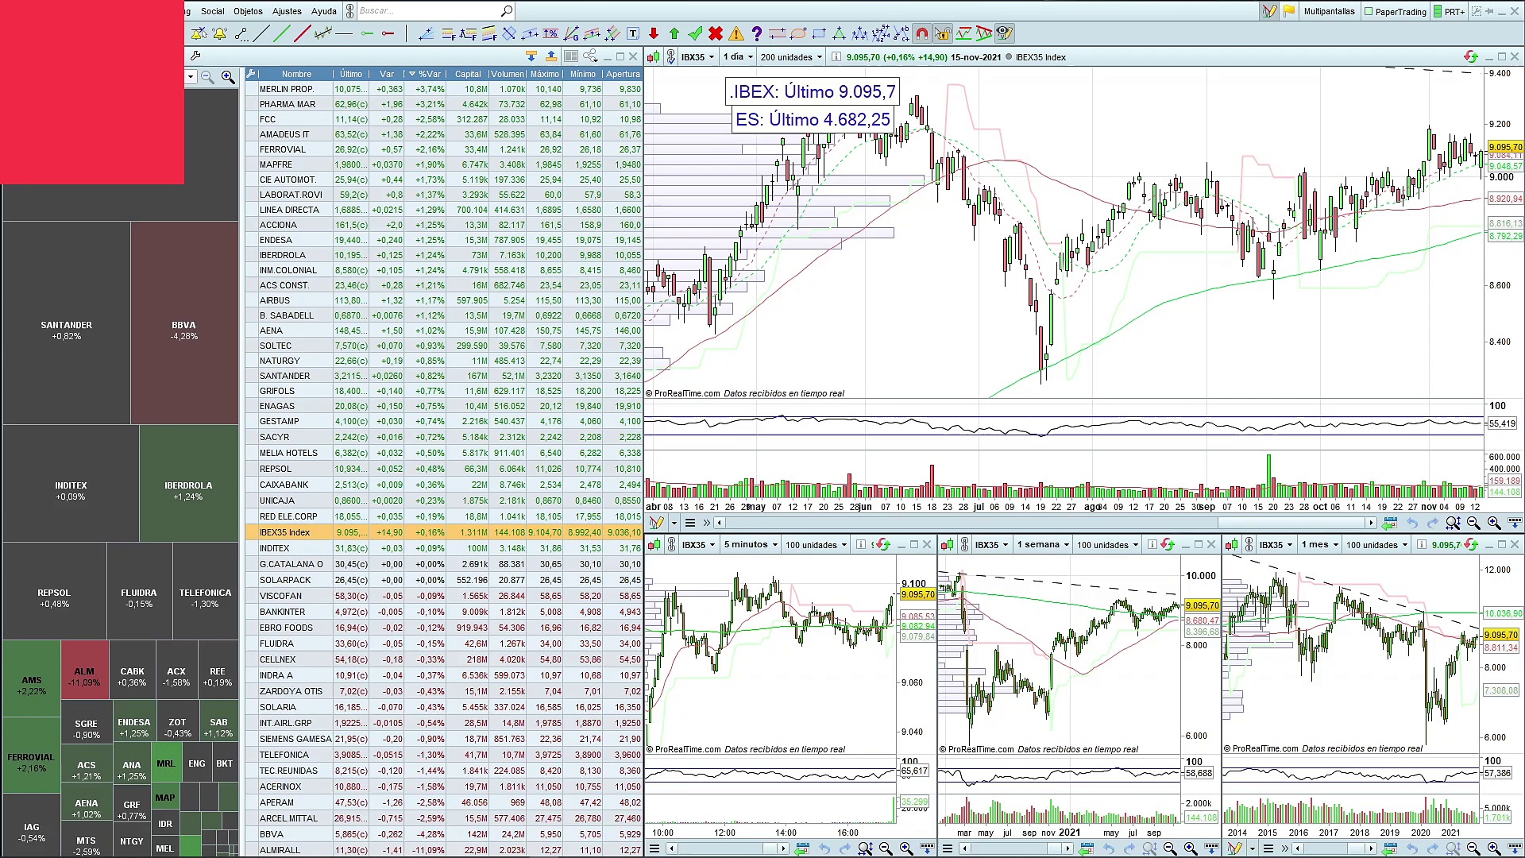This screenshot has width=1525, height=858.
Task: Toggle the magnet snap mode
Action: pyautogui.click(x=921, y=33)
